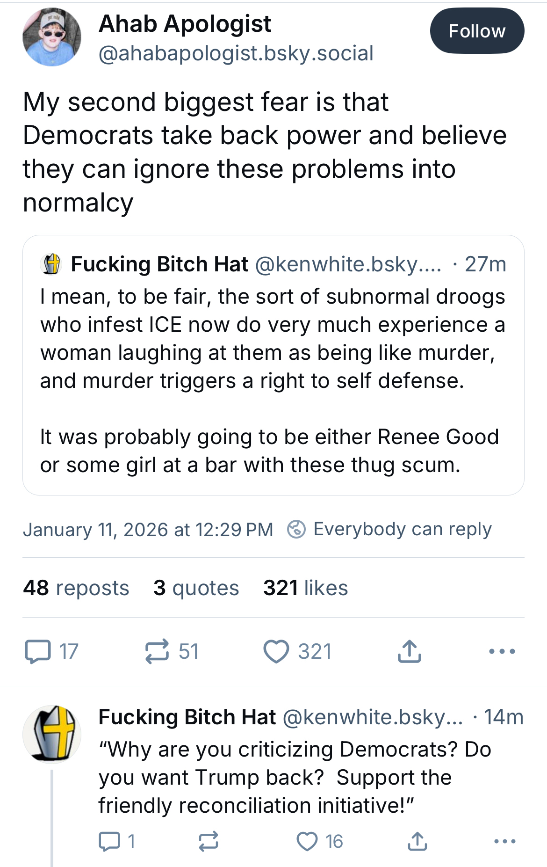View who liked: 321 likes

[305, 588]
